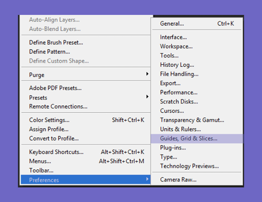Open File Handling preferences
Image resolution: width=262 pixels, height=202 pixels.
pos(197,74)
